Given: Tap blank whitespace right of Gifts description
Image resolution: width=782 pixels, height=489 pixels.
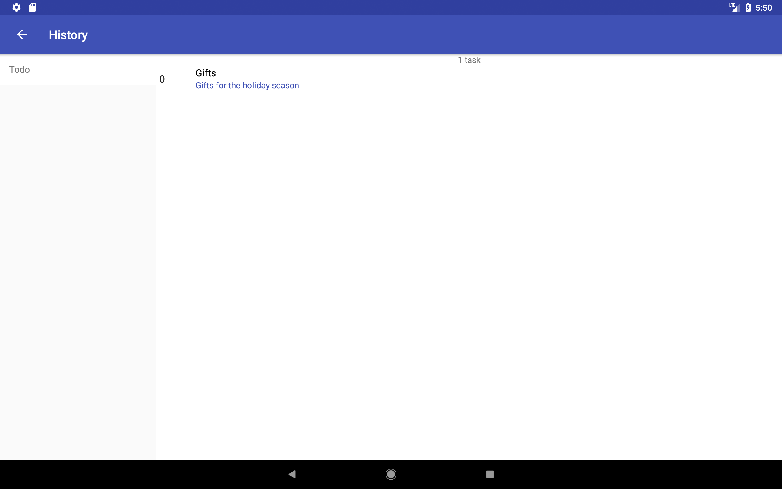Looking at the screenshot, I should pos(549,85).
